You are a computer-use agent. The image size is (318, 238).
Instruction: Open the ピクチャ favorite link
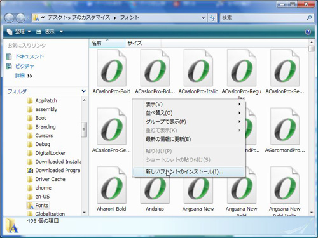tap(24, 66)
